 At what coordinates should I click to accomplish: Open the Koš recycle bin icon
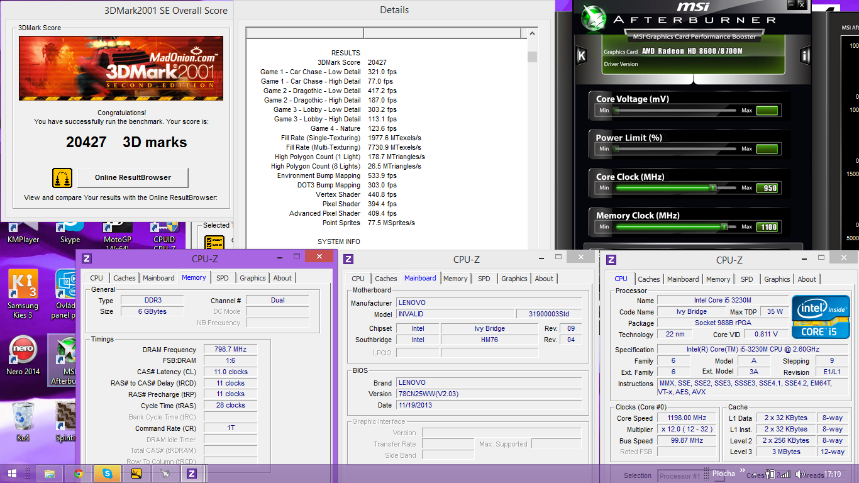[x=23, y=422]
